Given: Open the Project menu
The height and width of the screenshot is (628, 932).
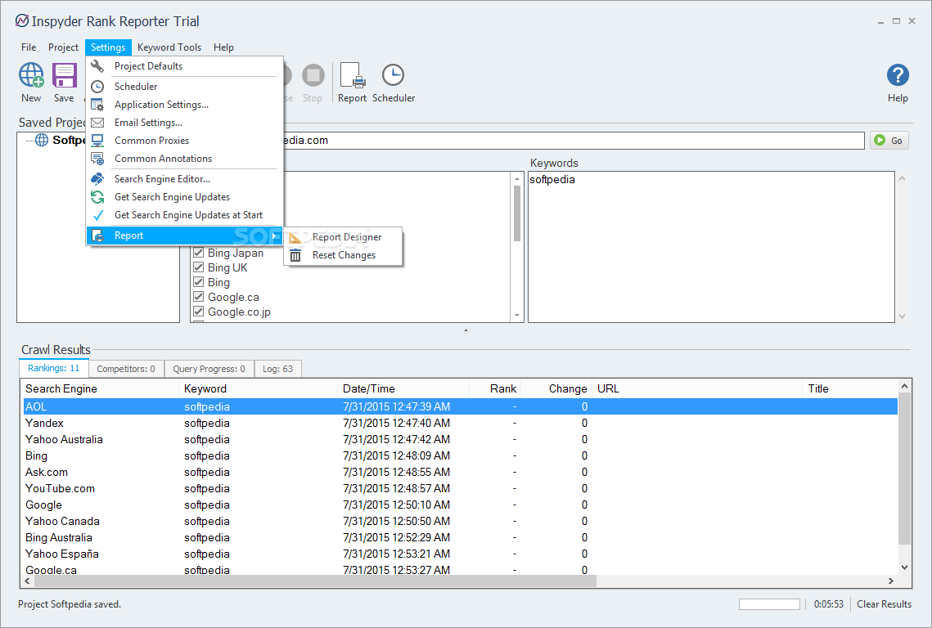Looking at the screenshot, I should pyautogui.click(x=63, y=47).
